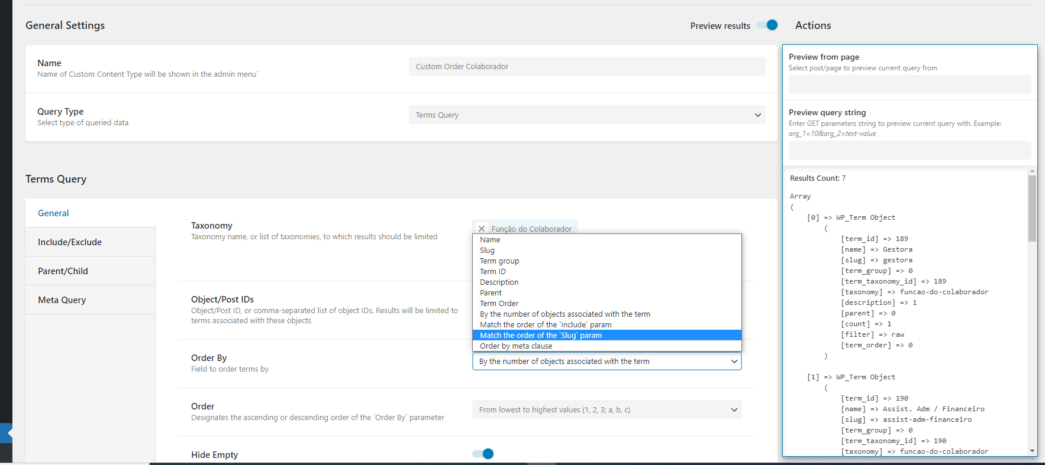Switch to the Parent/Child tab
This screenshot has height=465, width=1045.
(91, 271)
